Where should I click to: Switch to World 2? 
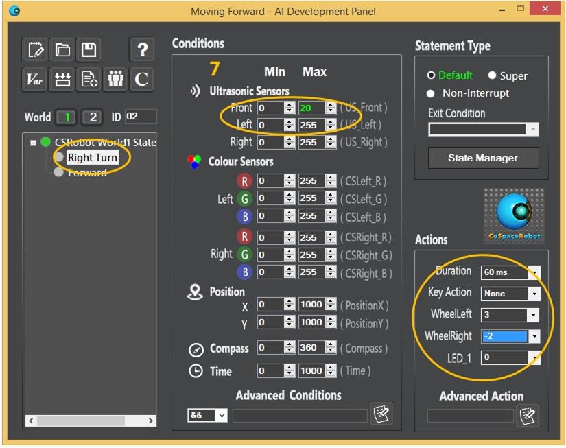(x=93, y=117)
